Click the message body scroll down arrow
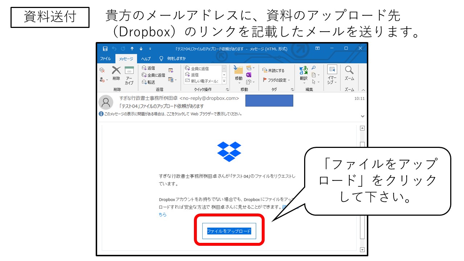This screenshot has height=261, width=464. click(x=362, y=249)
